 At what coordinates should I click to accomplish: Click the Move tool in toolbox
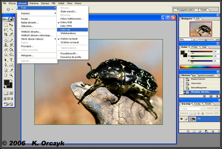point(11,25)
